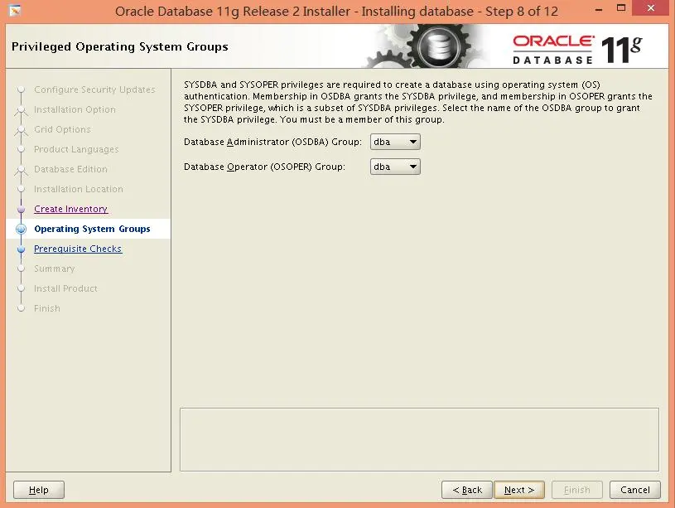This screenshot has width=675, height=508.
Task: Go back with the Back button
Action: click(467, 490)
